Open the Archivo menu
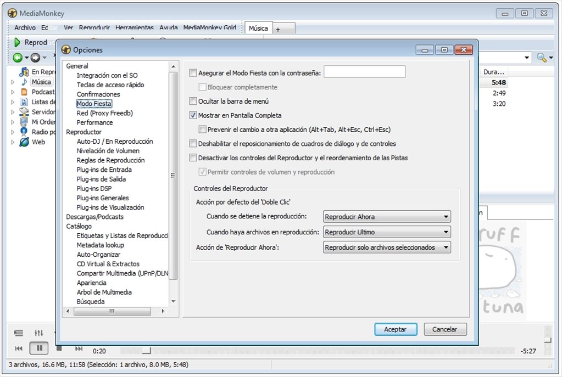Screen dimensions: 562x377 tap(25, 27)
